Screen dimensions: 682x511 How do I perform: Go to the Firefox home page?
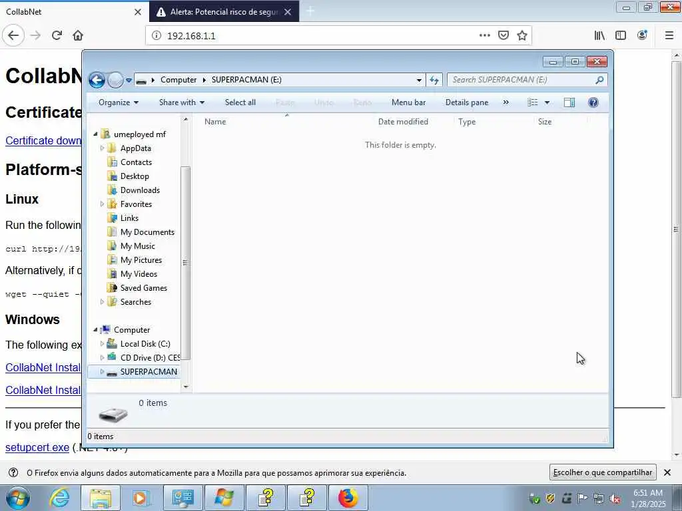point(78,36)
